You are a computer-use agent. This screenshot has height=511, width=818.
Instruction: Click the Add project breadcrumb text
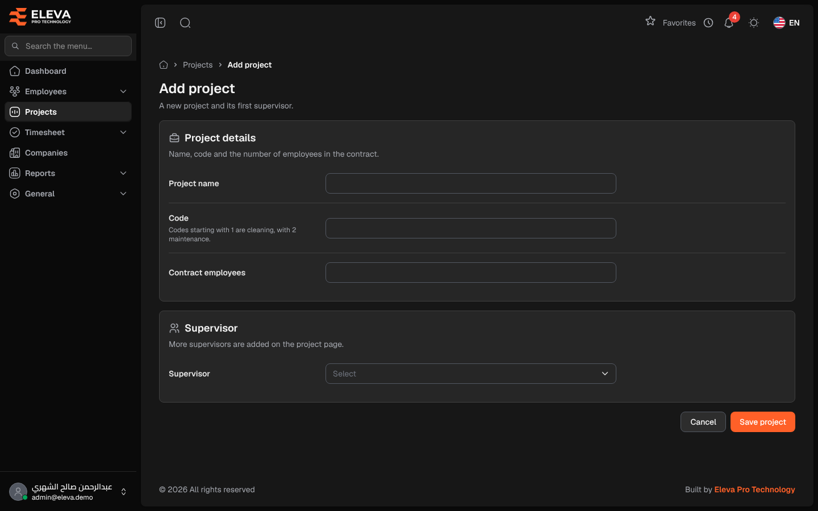(249, 65)
